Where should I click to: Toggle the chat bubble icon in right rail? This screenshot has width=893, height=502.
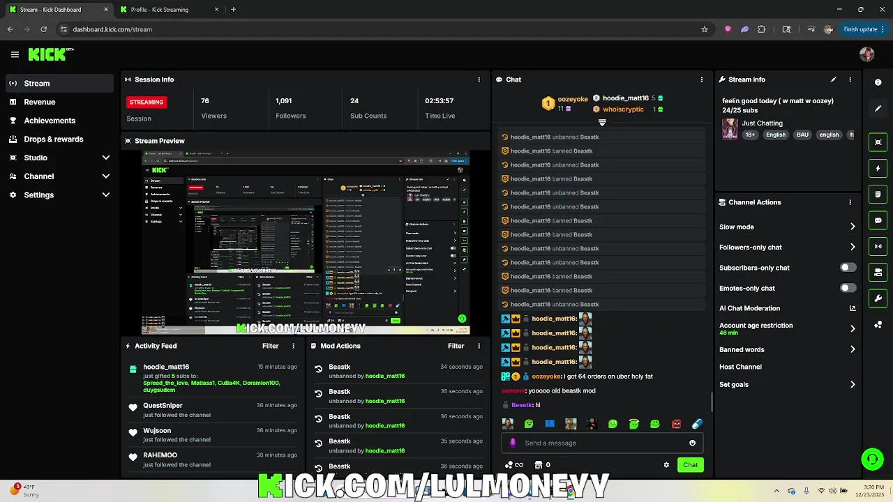point(878,220)
